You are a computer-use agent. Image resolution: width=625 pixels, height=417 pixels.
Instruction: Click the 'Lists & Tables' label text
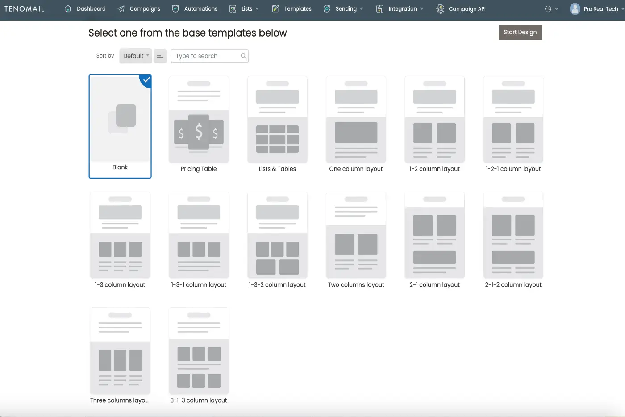pos(277,169)
